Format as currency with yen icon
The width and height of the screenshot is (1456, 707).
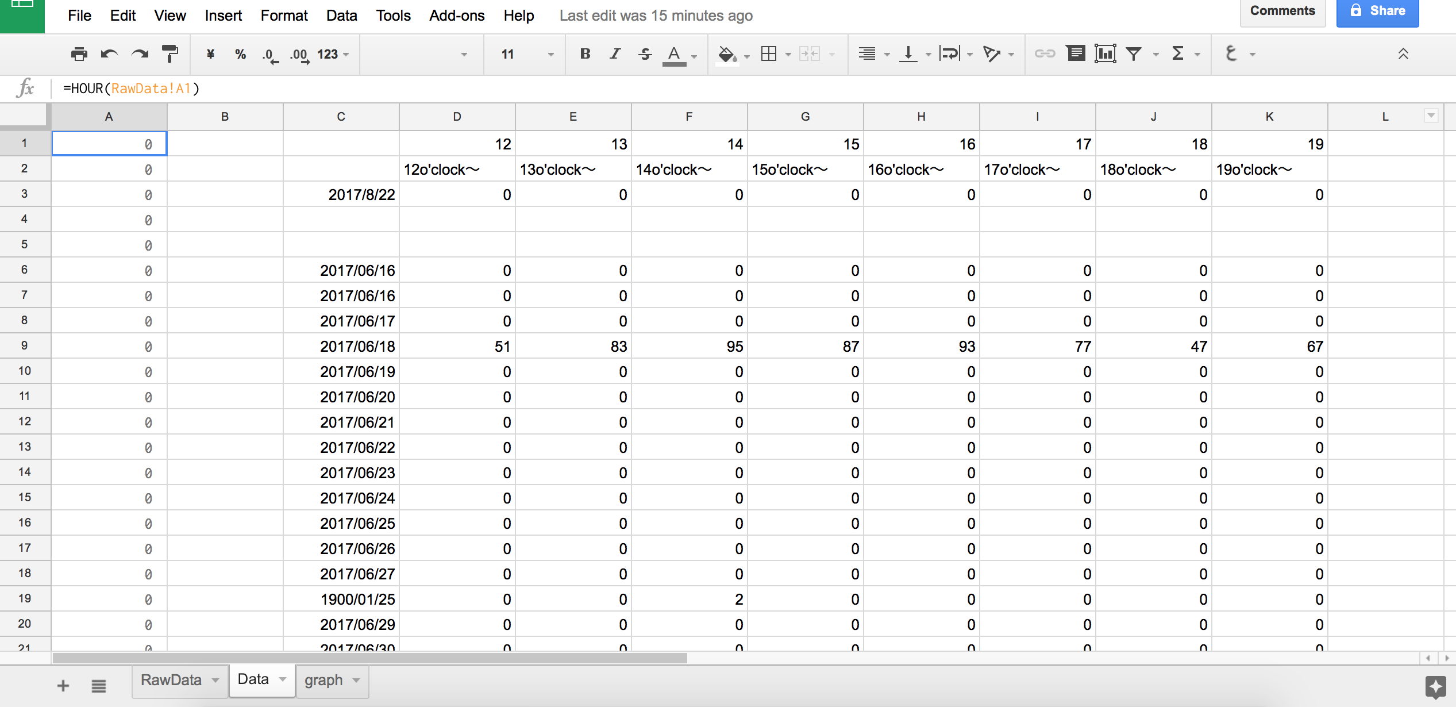point(210,54)
